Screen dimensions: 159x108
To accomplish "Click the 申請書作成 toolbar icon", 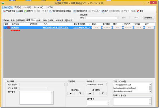I will pyautogui.click(x=4, y=11).
